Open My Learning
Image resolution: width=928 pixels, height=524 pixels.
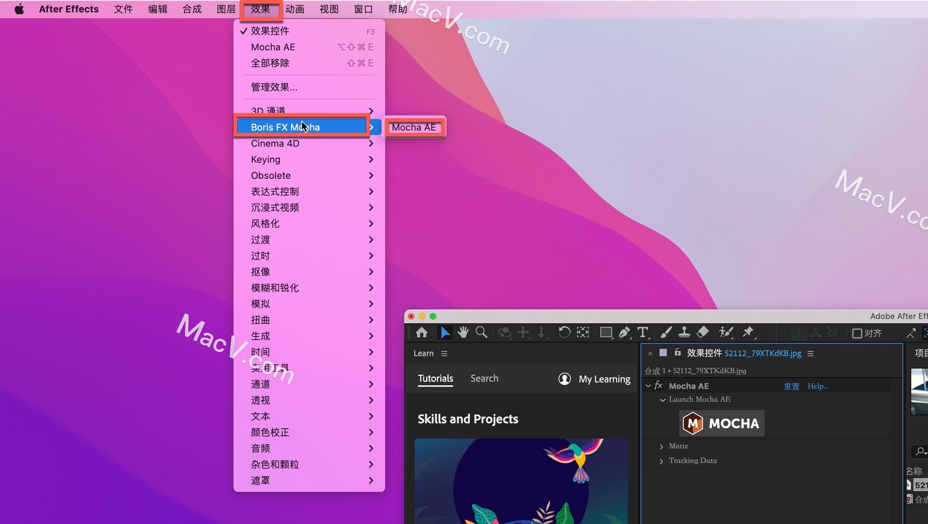(x=605, y=379)
